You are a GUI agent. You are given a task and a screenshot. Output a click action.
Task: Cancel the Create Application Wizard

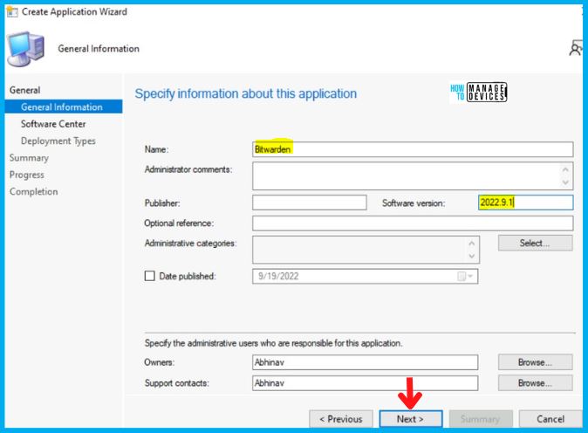tap(550, 419)
